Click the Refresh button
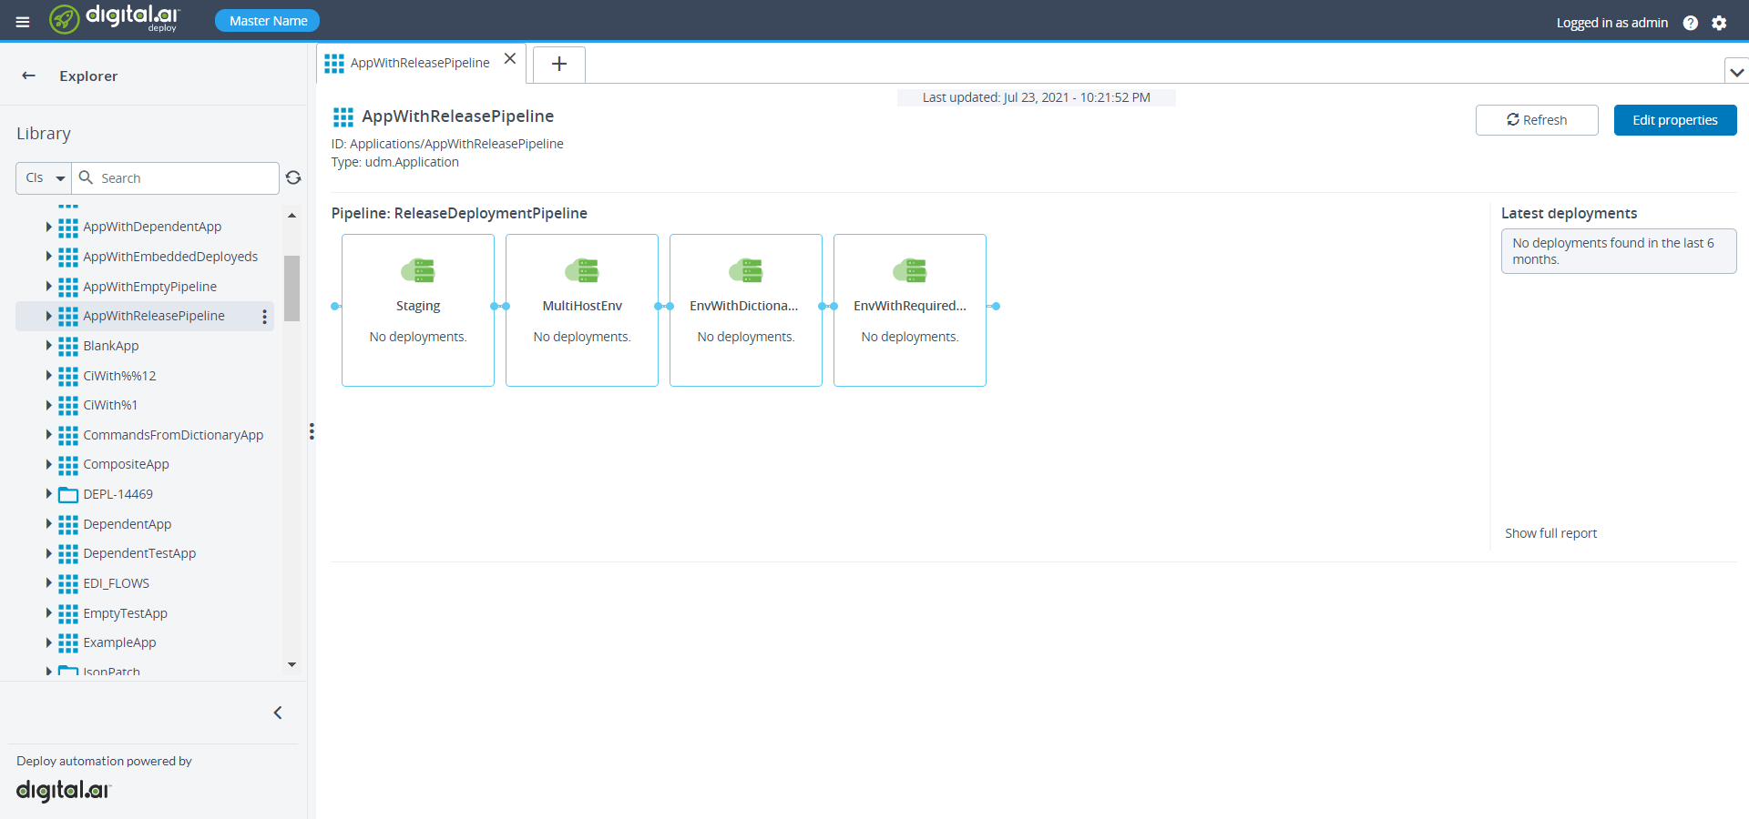Image resolution: width=1749 pixels, height=819 pixels. tap(1537, 120)
